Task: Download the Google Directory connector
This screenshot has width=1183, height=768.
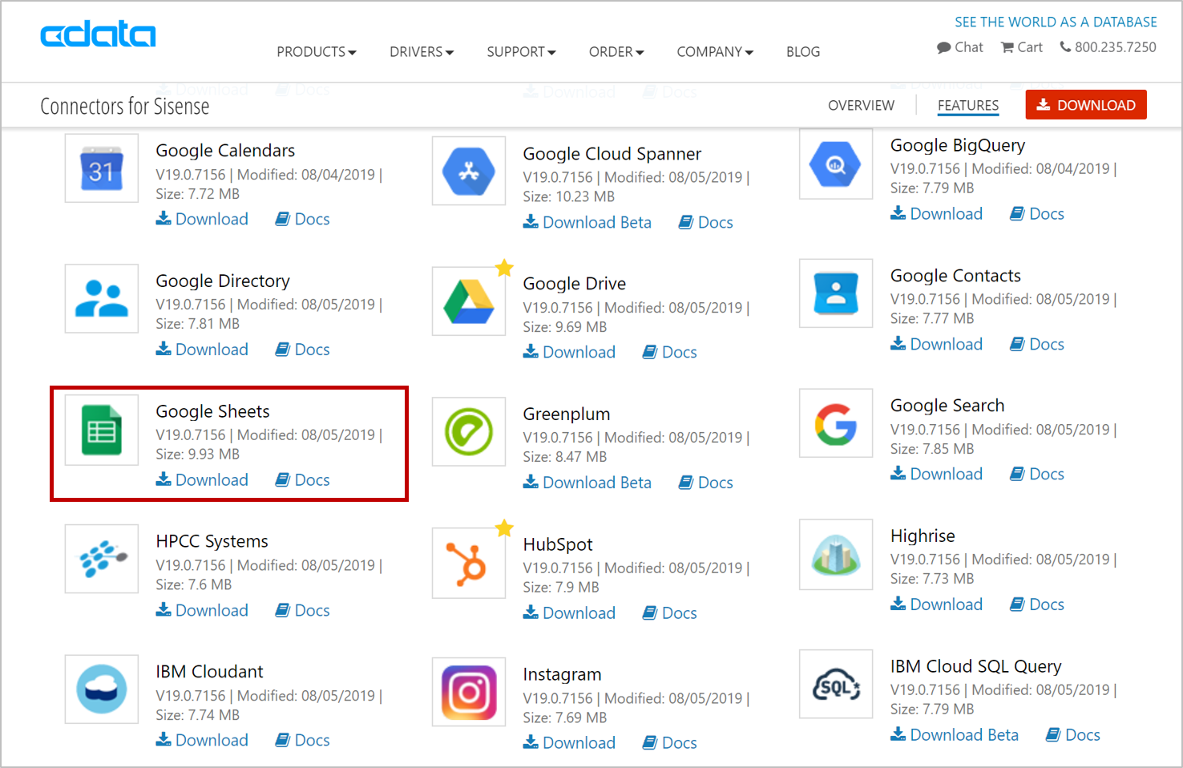Action: coord(202,350)
